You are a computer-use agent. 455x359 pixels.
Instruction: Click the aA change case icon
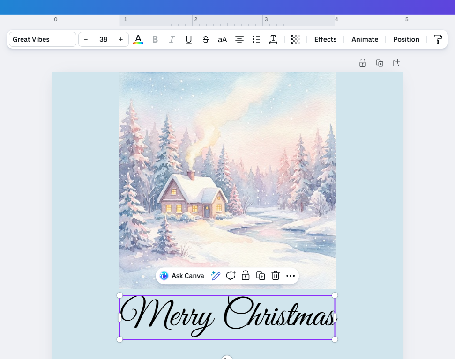click(222, 39)
